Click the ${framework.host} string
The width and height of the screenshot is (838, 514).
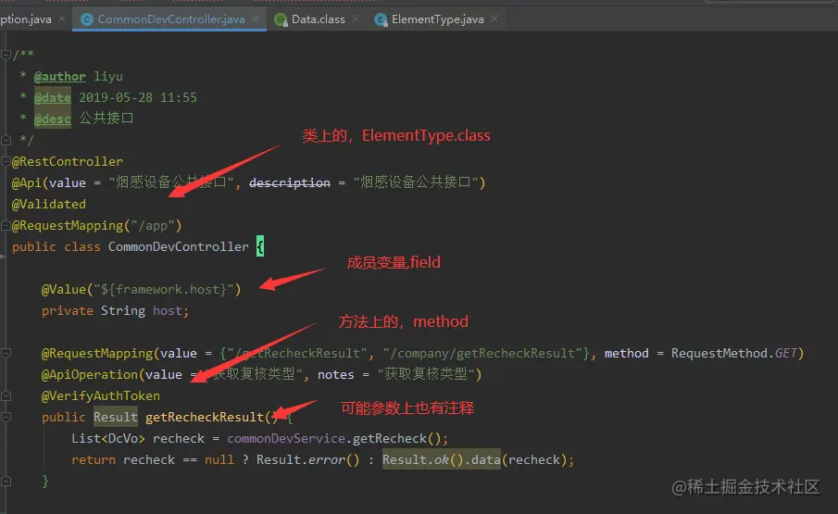[168, 290]
